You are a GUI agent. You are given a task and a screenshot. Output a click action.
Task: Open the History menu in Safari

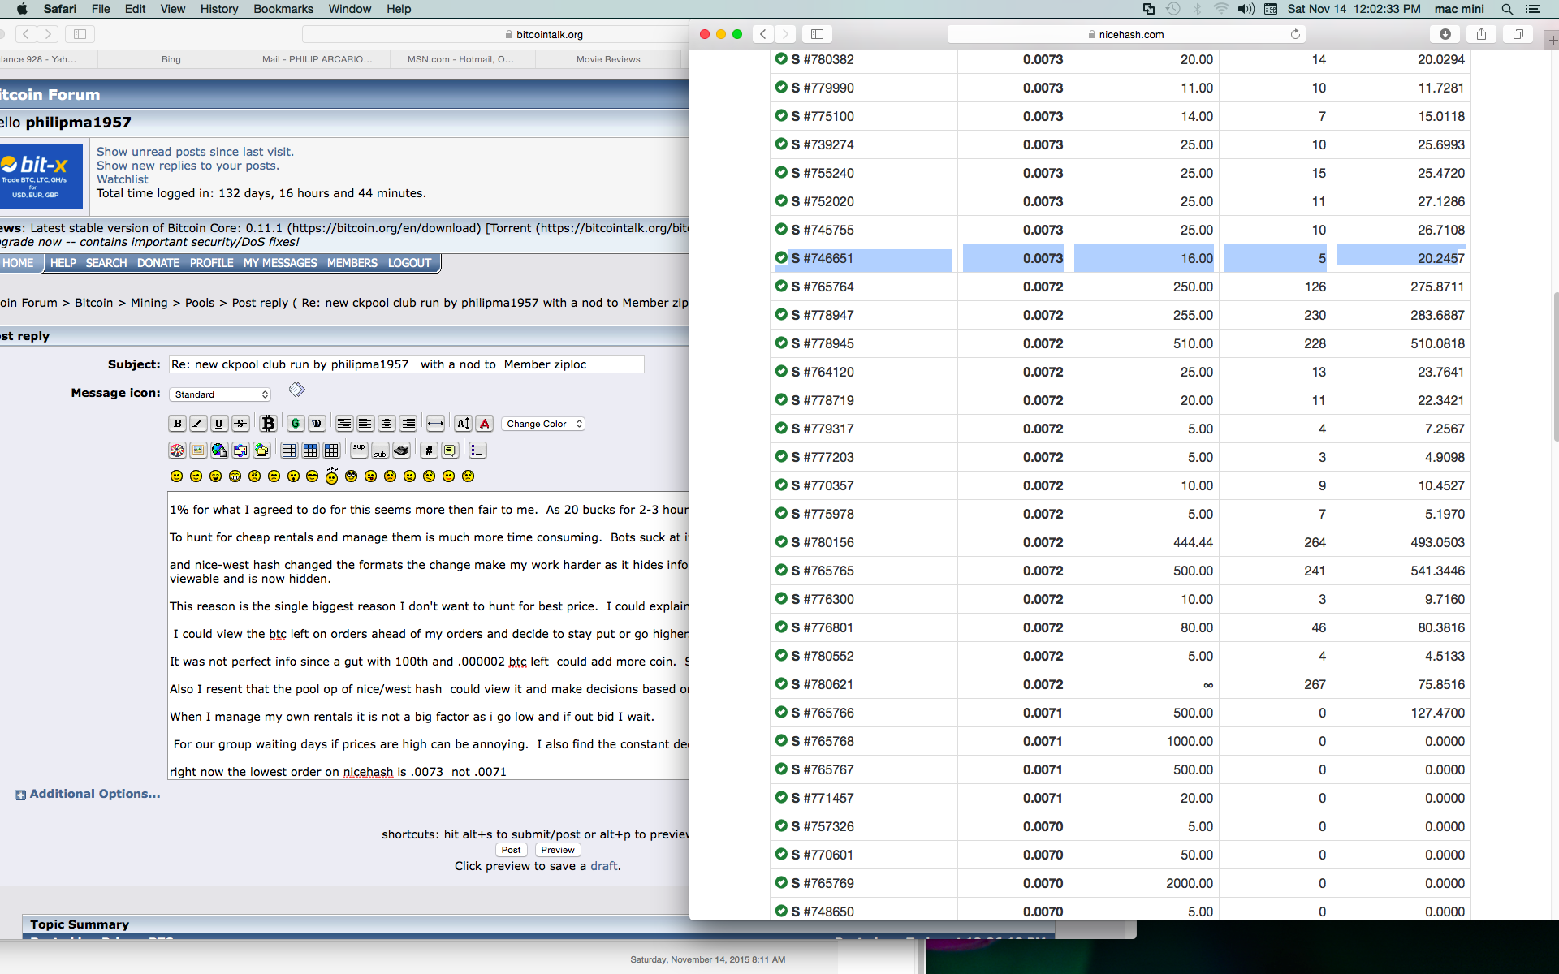click(x=219, y=9)
